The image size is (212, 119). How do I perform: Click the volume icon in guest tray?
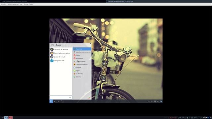point(152,101)
